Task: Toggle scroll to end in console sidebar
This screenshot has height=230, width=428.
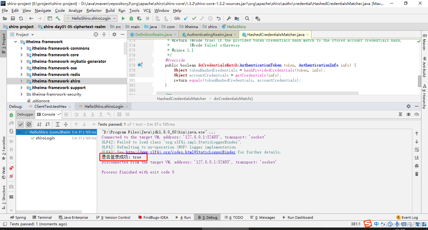Action: point(416,157)
